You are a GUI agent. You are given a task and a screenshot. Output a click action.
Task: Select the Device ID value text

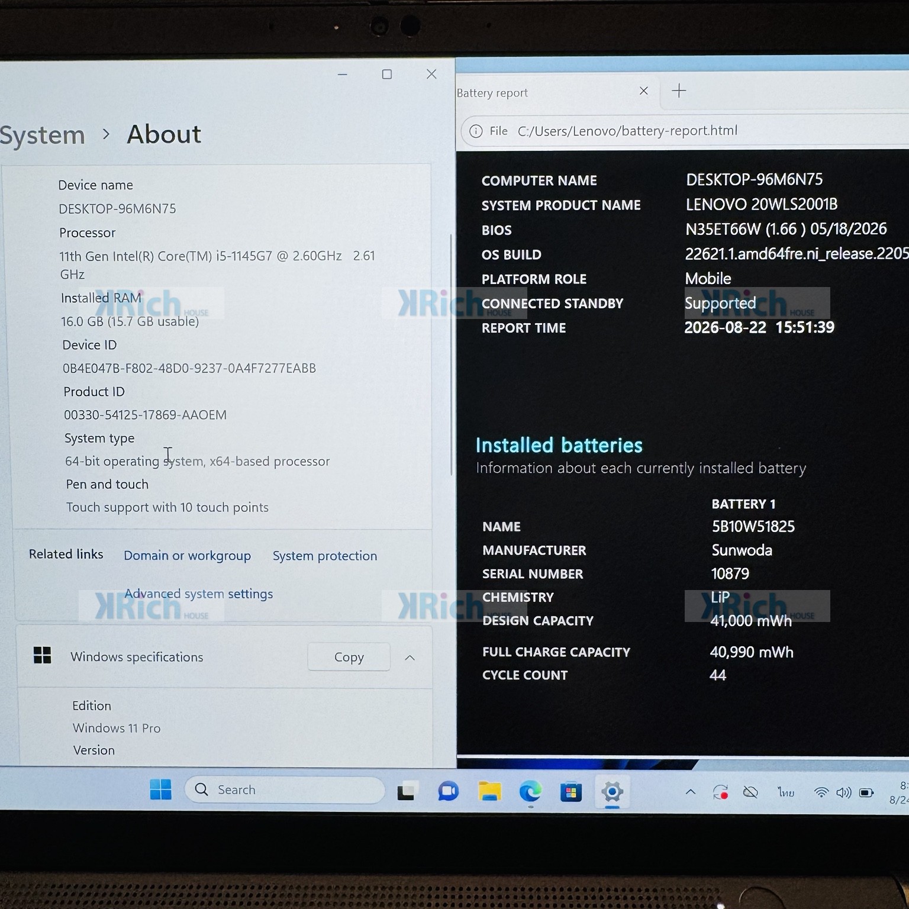[189, 368]
